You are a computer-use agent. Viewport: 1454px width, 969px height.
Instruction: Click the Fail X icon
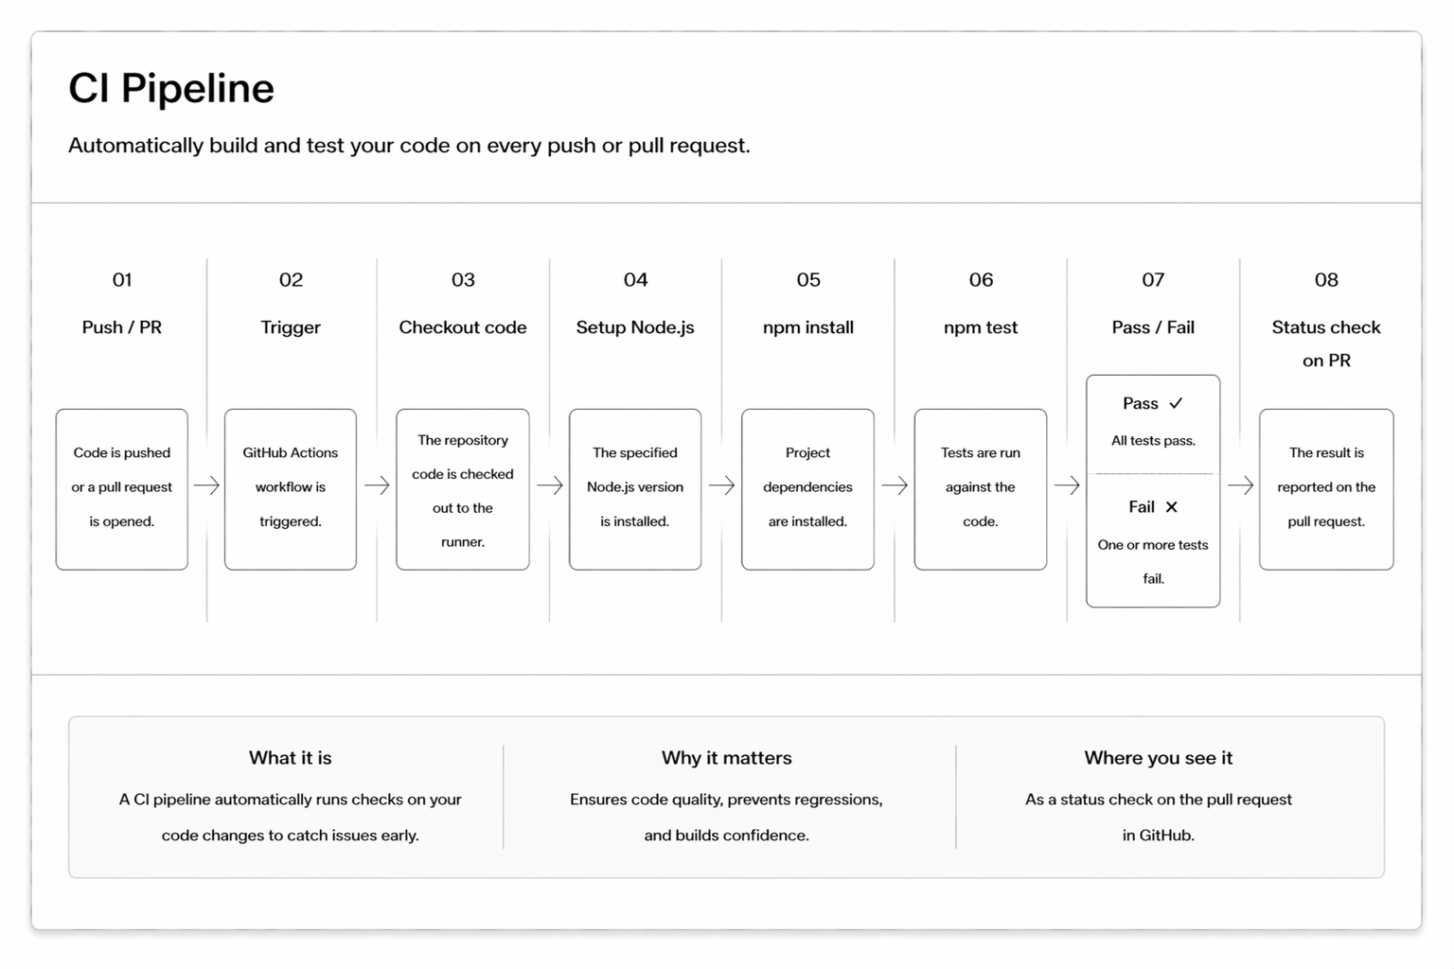point(1172,507)
